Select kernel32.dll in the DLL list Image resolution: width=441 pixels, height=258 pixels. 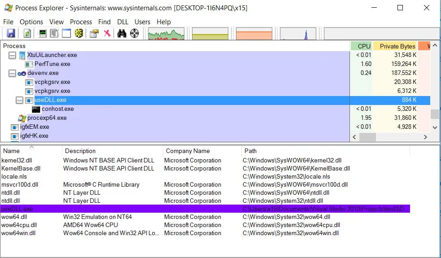coord(205,160)
